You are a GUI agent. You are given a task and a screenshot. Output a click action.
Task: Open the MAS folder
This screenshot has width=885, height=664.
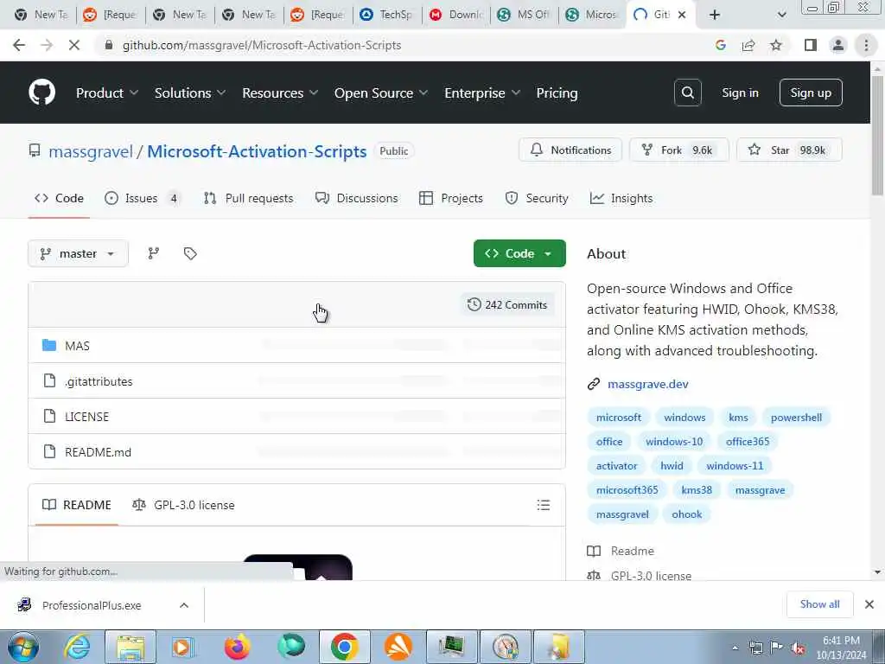[77, 346]
